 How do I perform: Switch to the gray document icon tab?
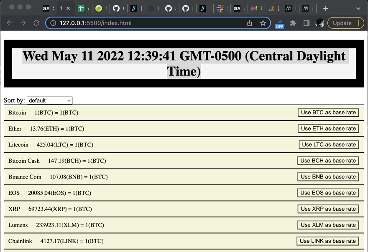[x=151, y=9]
